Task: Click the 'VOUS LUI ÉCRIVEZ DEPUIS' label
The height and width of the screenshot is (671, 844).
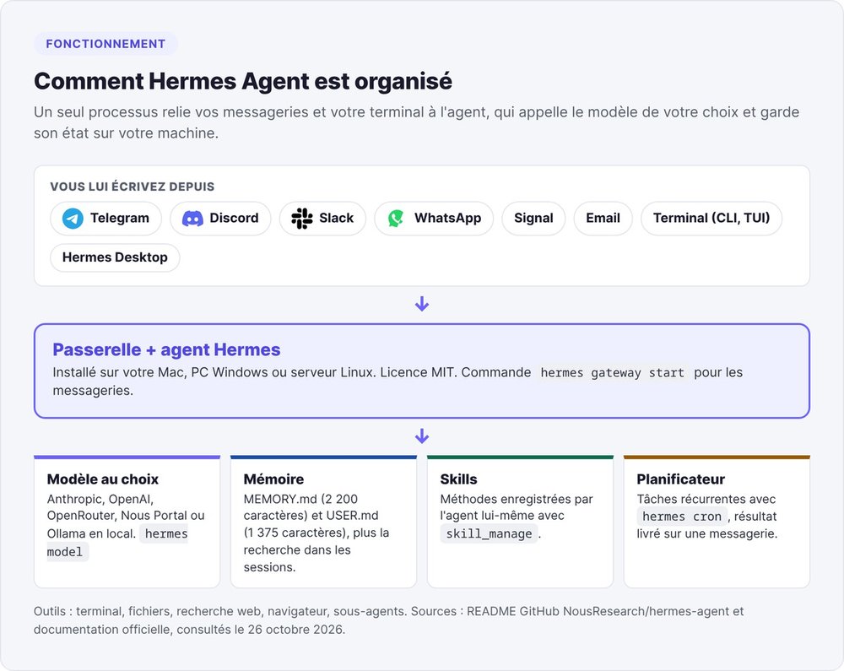Action: coord(133,187)
